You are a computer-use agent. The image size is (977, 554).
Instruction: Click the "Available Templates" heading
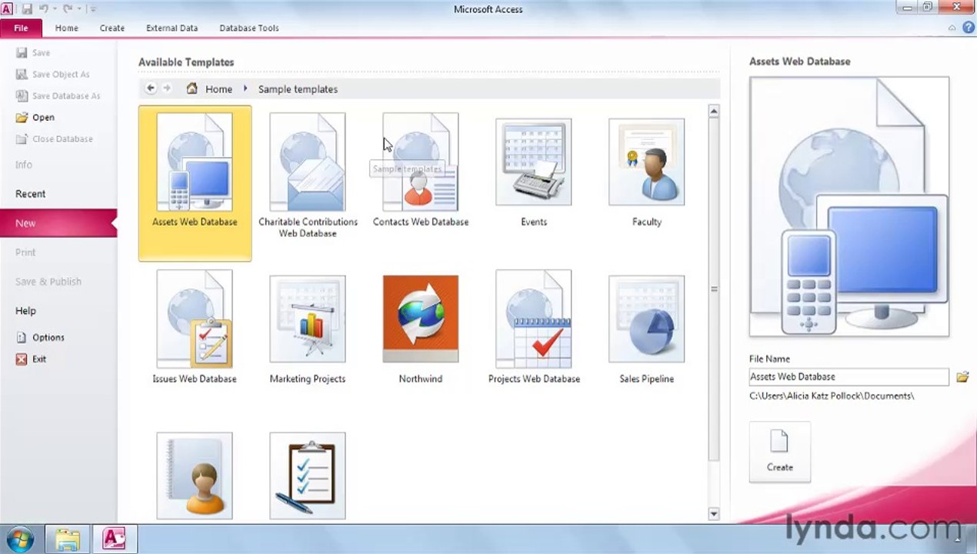click(x=186, y=62)
